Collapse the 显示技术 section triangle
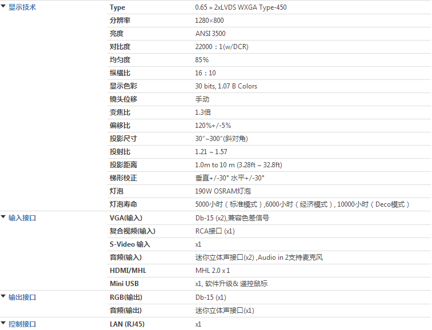Image resolution: width=432 pixels, height=330 pixels. (3, 7)
